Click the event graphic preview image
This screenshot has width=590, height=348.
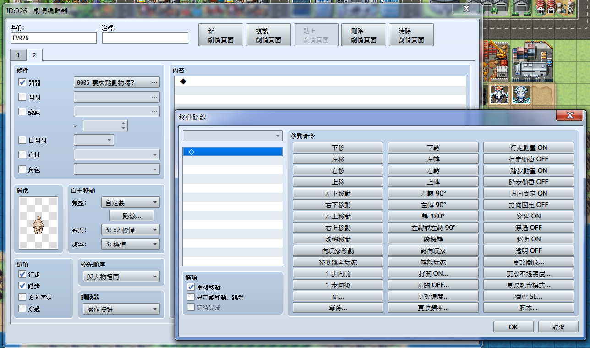pyautogui.click(x=38, y=223)
